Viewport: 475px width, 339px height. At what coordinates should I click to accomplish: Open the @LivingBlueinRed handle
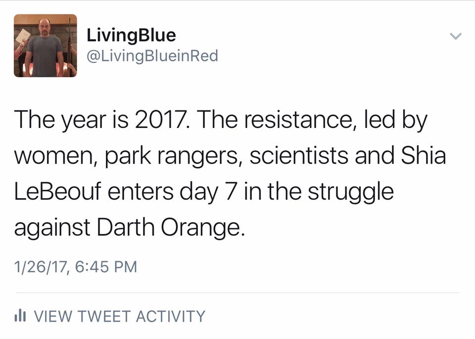[152, 56]
